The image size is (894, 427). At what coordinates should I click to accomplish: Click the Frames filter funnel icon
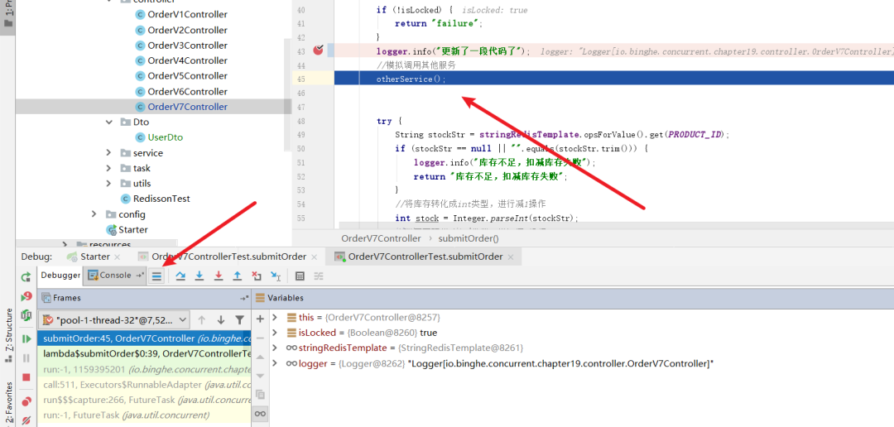240,319
